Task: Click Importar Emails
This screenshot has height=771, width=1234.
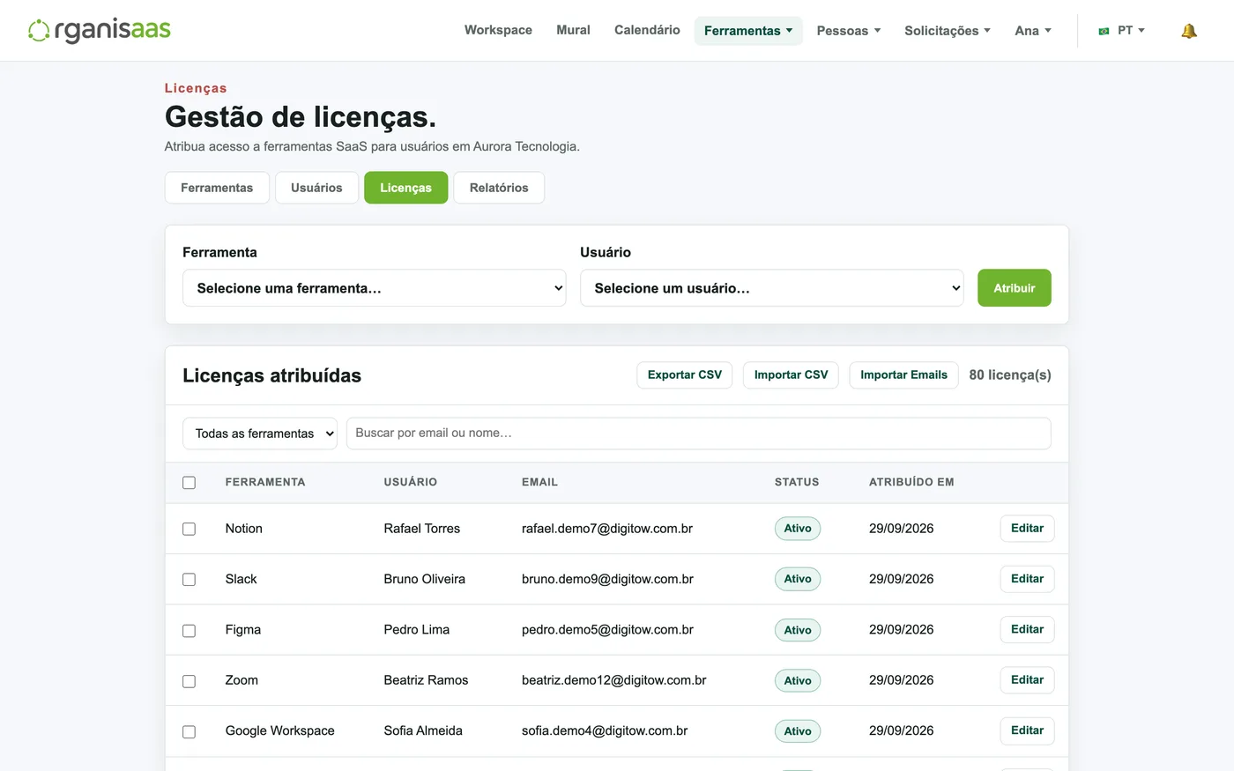Action: pyautogui.click(x=903, y=375)
